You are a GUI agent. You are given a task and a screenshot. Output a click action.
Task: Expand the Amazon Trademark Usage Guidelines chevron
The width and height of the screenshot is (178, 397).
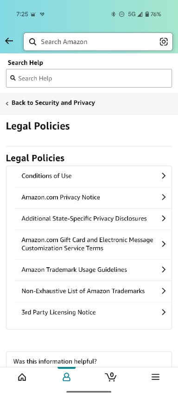tap(164, 269)
